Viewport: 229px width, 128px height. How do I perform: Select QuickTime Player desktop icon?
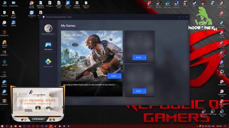point(222,113)
